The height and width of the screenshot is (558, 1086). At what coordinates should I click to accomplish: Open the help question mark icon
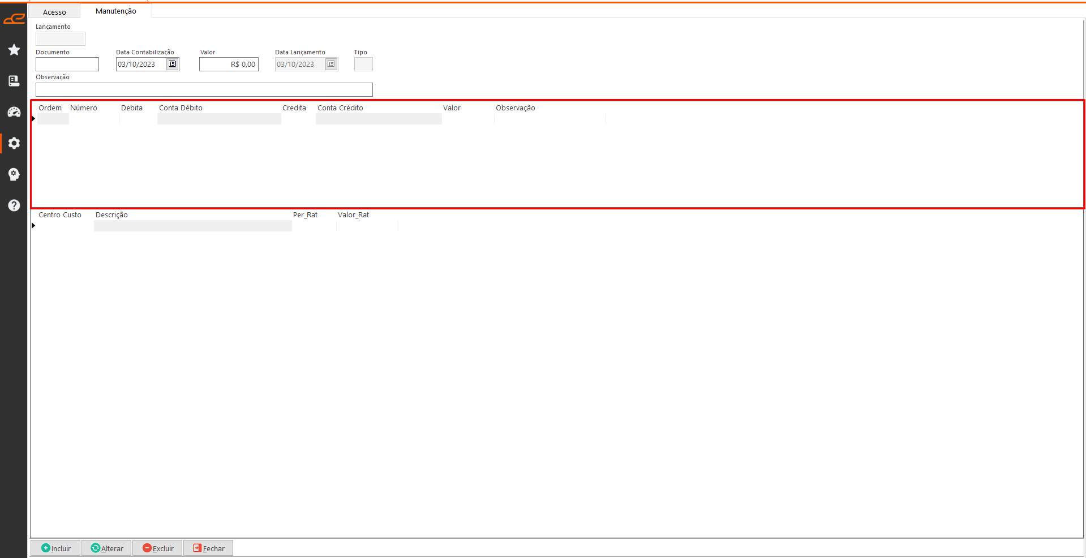[14, 205]
